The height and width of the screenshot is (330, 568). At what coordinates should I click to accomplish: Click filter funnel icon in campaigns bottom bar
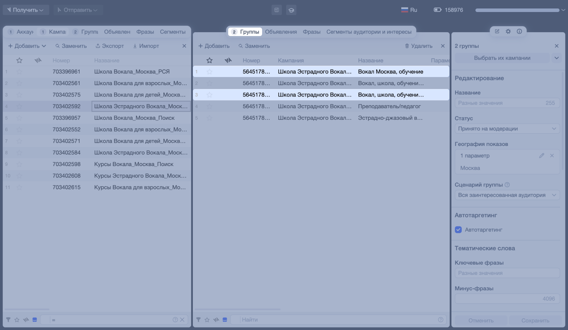(8, 320)
